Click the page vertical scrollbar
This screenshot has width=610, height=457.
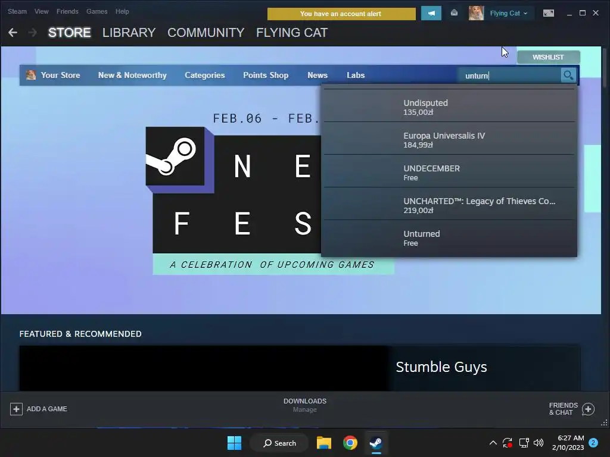coord(605,68)
